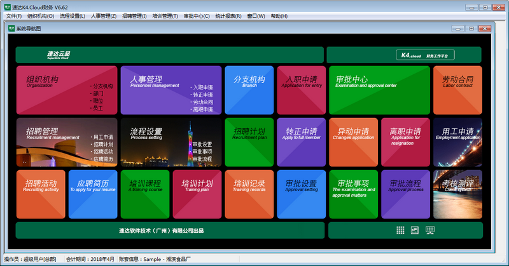This screenshot has width=509, height=266.
Task: Open the 审批中心 approval center tile
Action: [379, 90]
